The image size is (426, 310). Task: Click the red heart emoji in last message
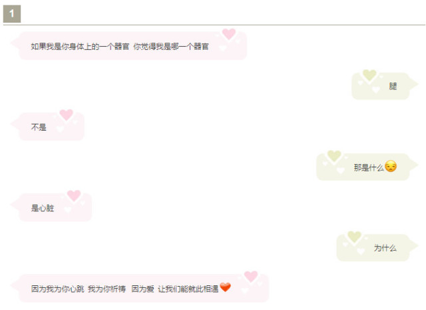[x=225, y=287]
